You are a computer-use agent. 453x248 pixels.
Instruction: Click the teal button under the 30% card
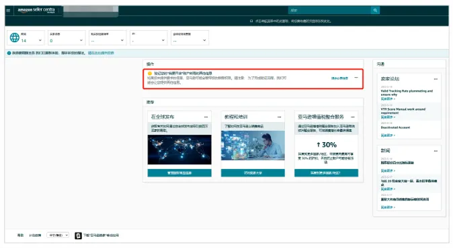point(326,173)
